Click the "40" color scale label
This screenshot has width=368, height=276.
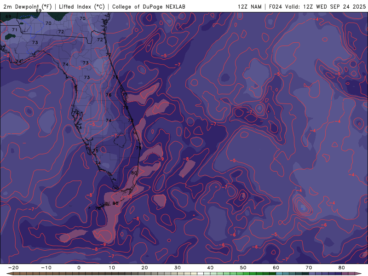click(210, 268)
